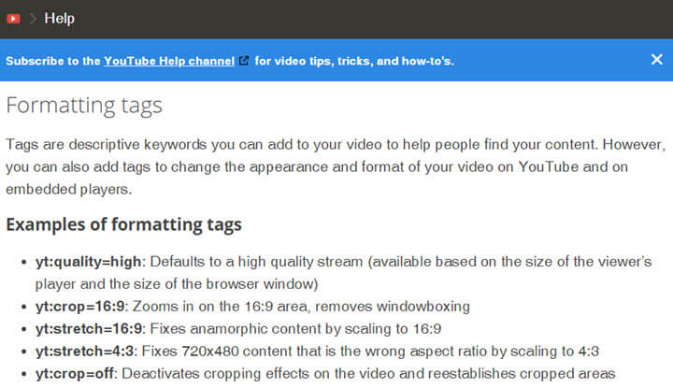
Task: Click 'for video tips, tricks, and how-to's.' text
Action: click(354, 61)
